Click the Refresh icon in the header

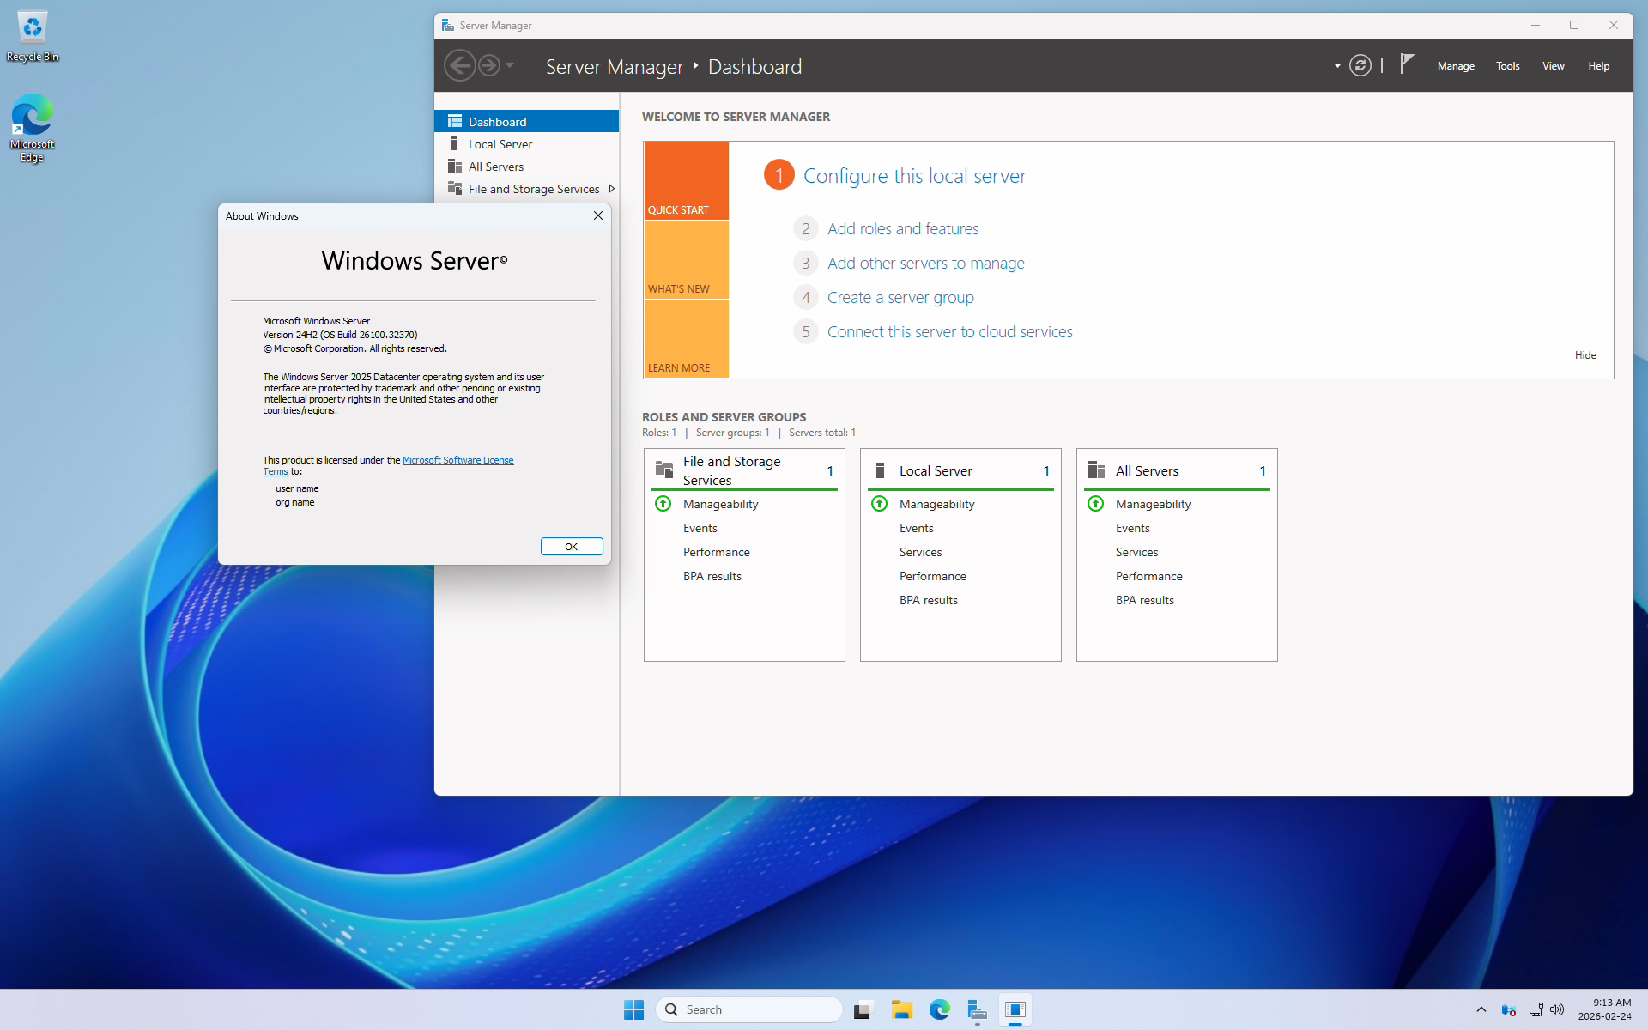coord(1360,65)
